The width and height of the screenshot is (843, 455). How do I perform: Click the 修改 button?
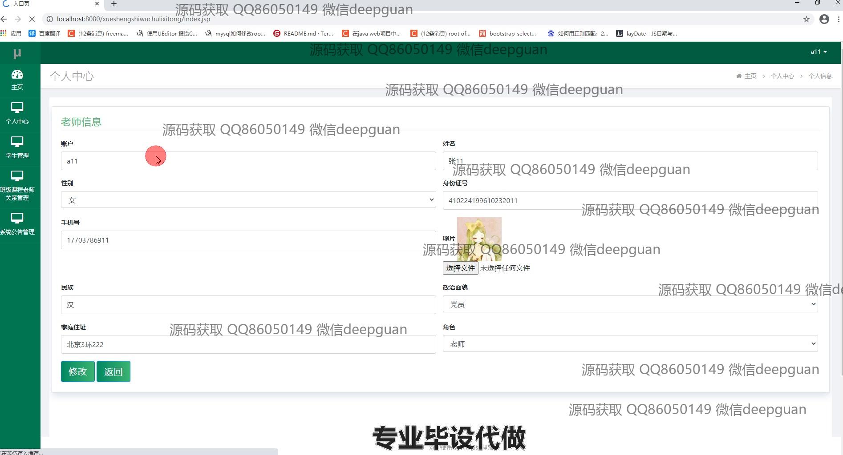[x=77, y=371]
